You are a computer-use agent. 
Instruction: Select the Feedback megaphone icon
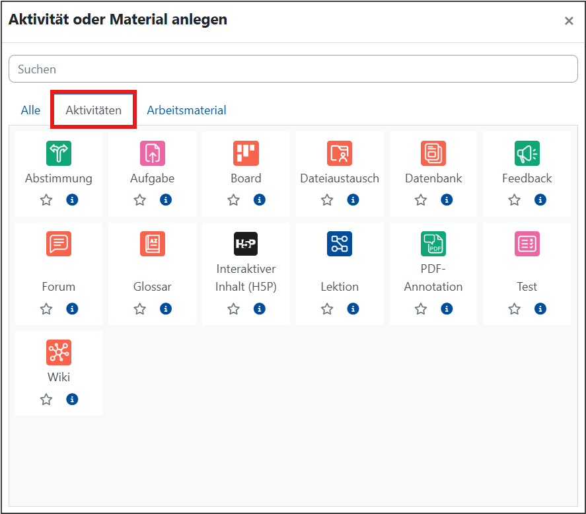point(527,153)
